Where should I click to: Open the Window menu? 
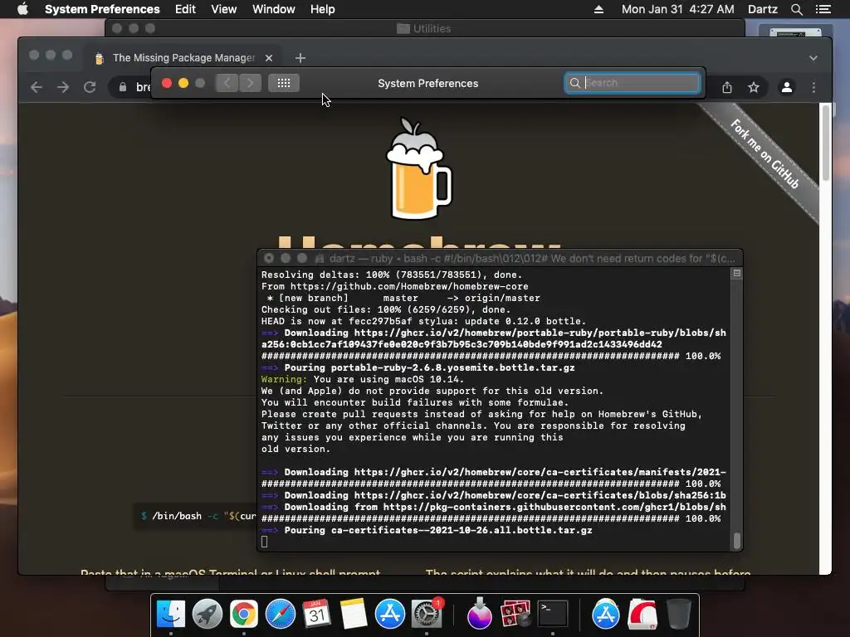[x=274, y=9]
